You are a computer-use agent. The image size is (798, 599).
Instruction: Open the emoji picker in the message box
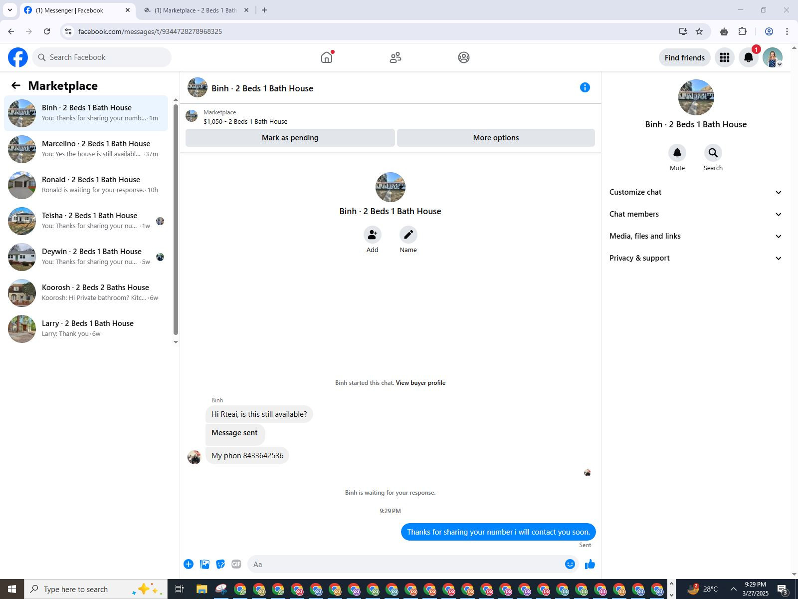570,564
